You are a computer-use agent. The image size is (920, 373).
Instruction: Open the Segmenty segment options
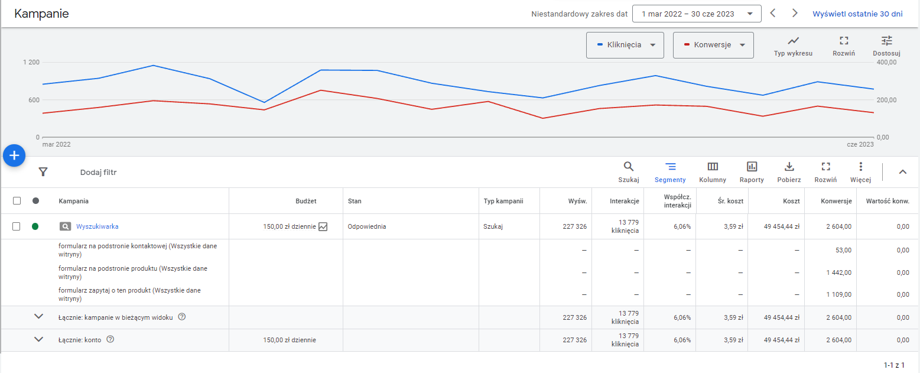(x=670, y=171)
